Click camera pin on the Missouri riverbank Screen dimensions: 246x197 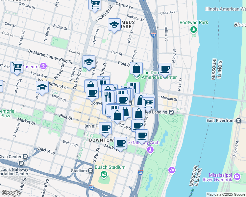point(171,170)
